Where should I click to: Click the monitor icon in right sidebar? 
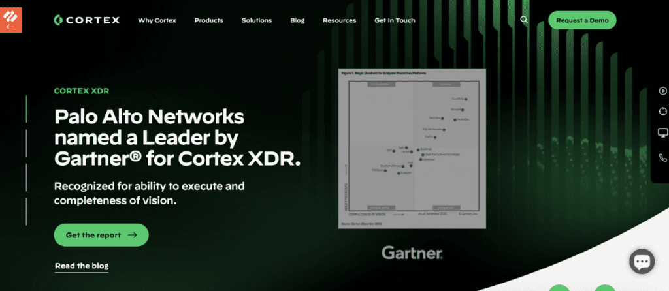(662, 133)
